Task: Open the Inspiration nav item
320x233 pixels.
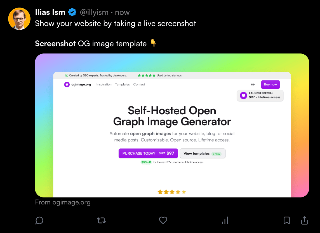Action: (104, 85)
